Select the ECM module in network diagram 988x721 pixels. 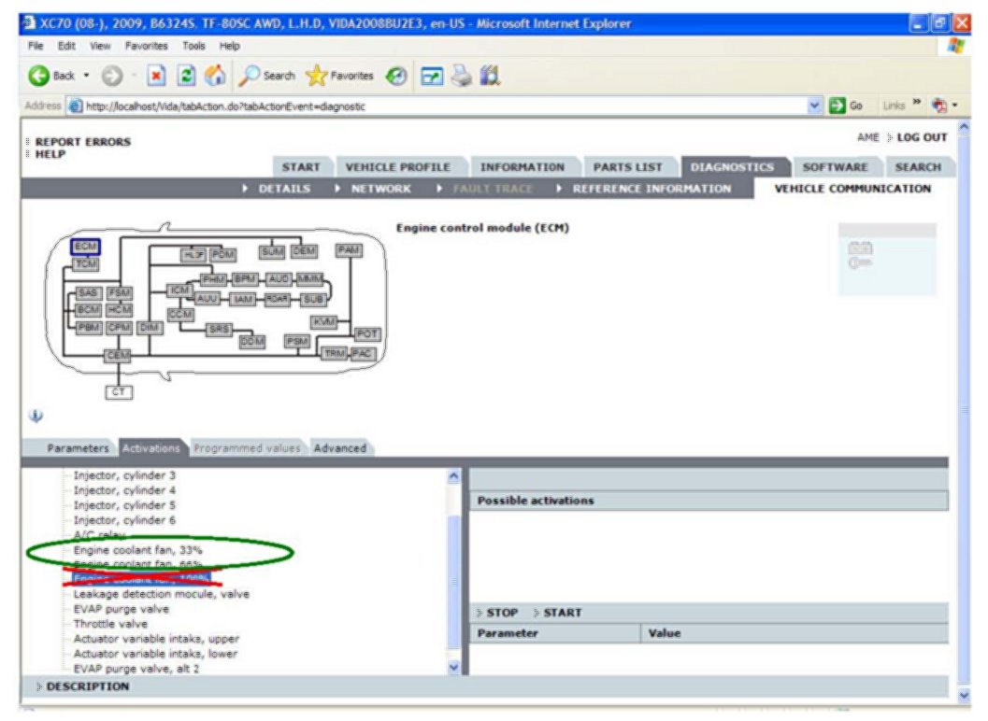85,247
